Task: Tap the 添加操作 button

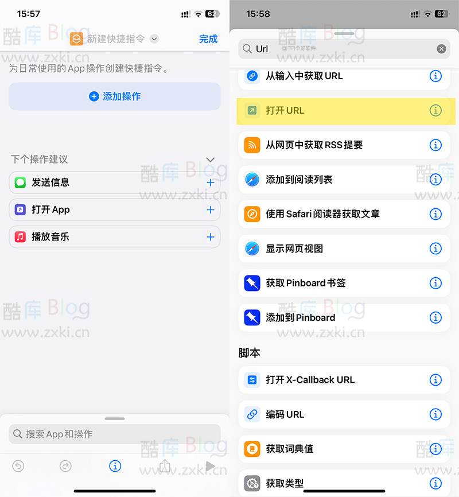Action: pyautogui.click(x=115, y=96)
